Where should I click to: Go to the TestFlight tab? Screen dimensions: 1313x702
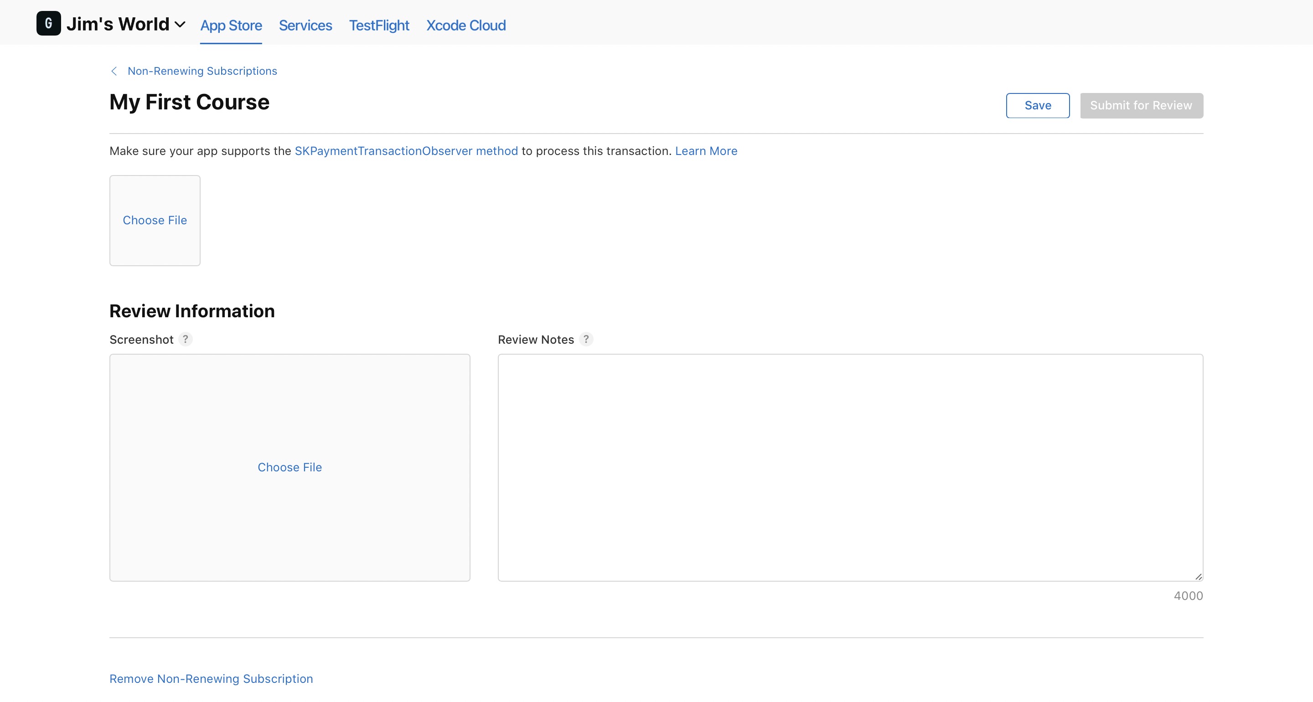coord(379,26)
